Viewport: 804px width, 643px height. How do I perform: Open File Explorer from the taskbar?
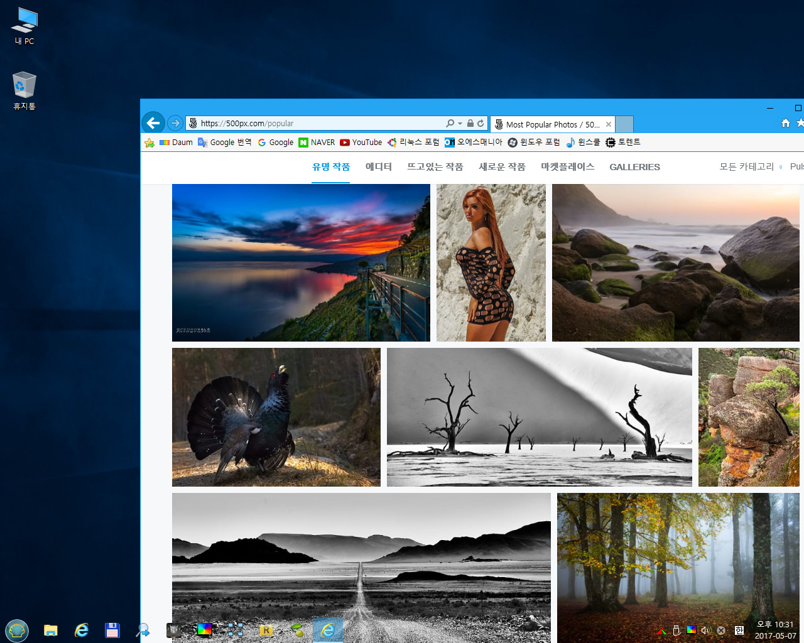point(51,630)
